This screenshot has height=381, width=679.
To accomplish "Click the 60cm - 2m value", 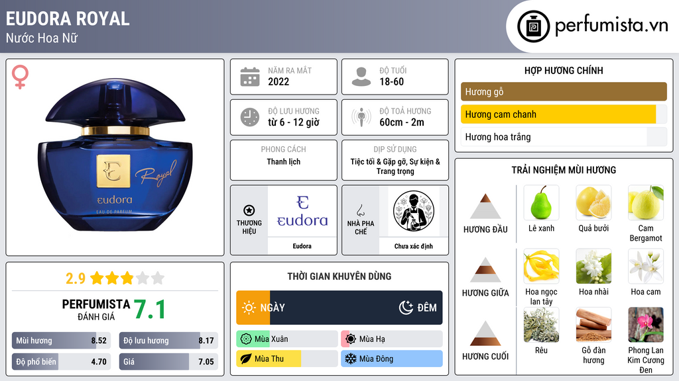I will (401, 122).
